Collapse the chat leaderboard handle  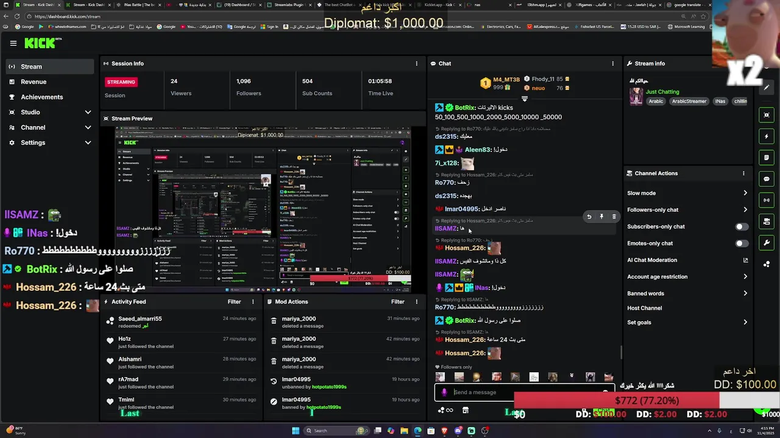[525, 99]
